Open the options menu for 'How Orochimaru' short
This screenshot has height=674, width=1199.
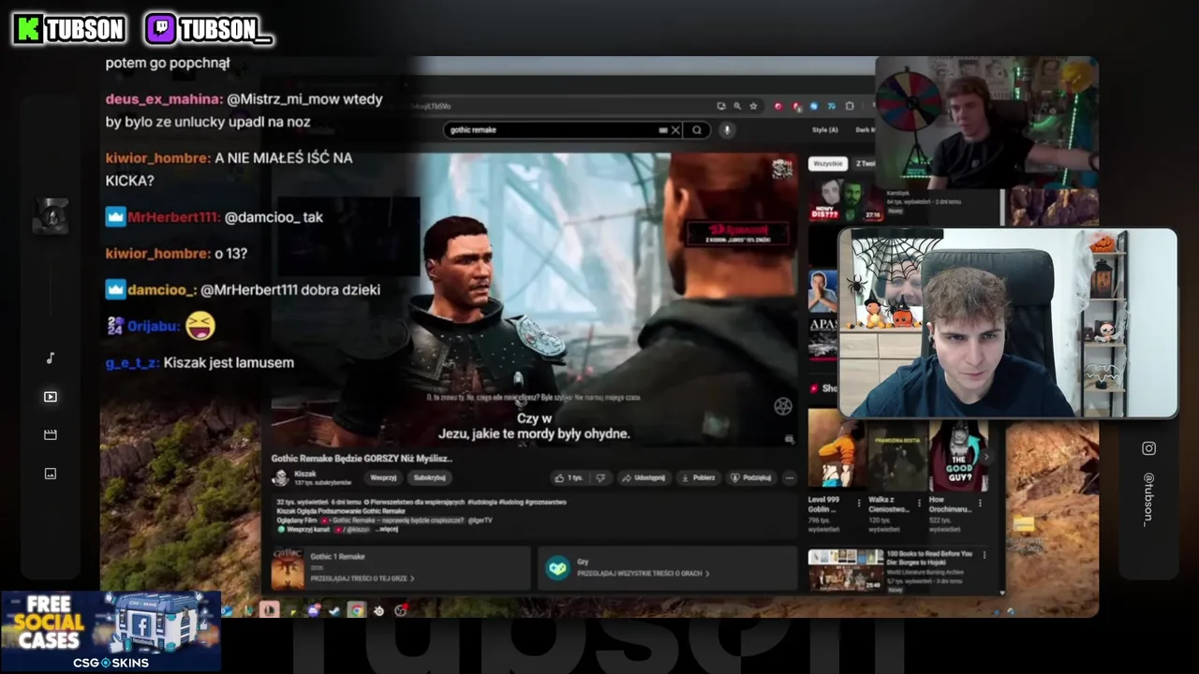click(982, 503)
